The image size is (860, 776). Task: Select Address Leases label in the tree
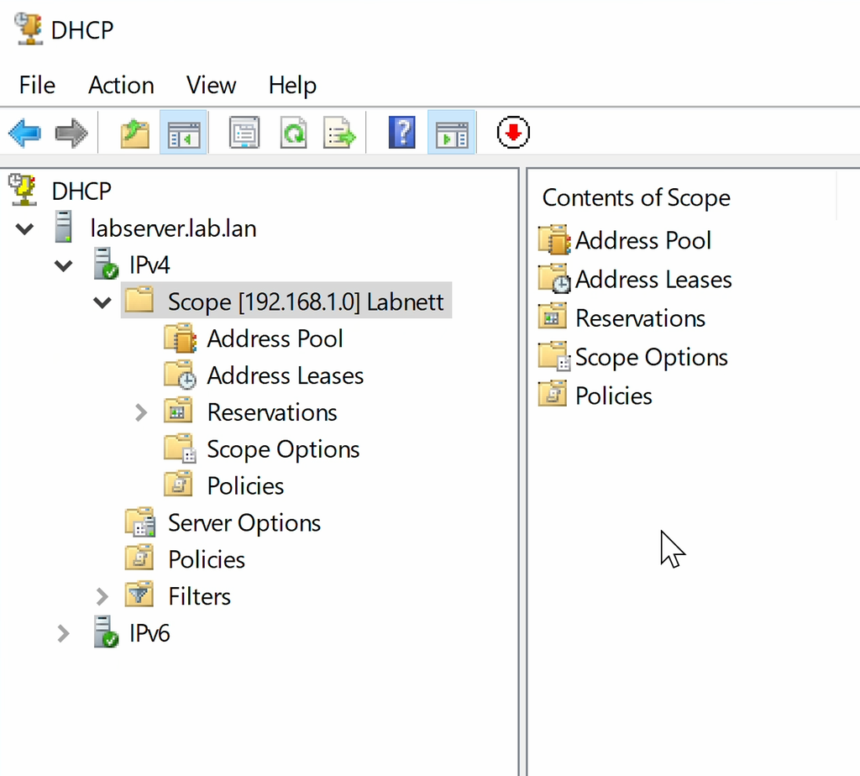pos(286,375)
